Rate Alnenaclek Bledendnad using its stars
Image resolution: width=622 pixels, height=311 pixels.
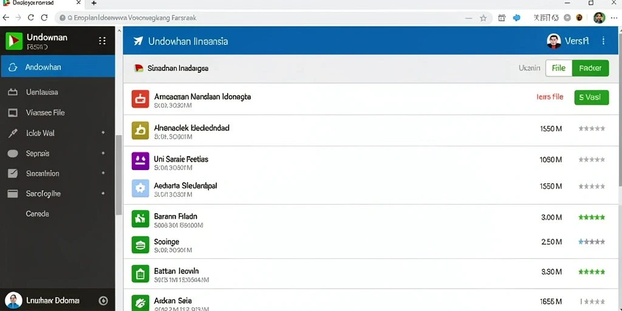[x=592, y=129]
